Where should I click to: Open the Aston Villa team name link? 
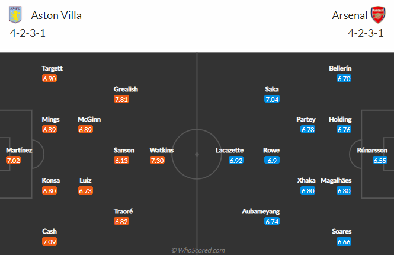[56, 15]
